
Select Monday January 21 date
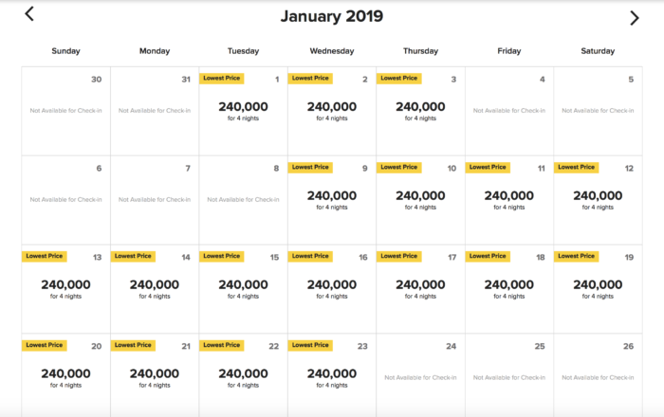pyautogui.click(x=155, y=377)
